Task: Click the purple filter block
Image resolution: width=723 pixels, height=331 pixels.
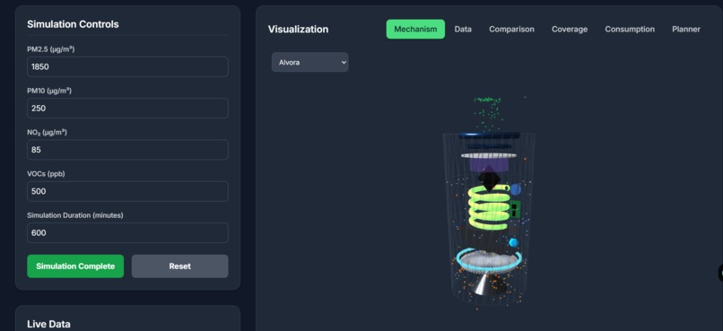Action: (x=488, y=164)
